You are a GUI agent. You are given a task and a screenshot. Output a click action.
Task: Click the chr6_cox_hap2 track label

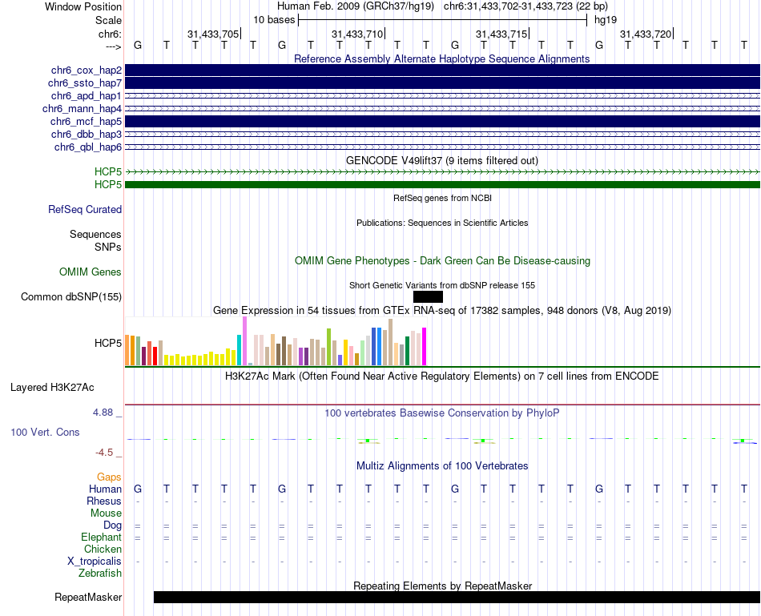tap(86, 70)
